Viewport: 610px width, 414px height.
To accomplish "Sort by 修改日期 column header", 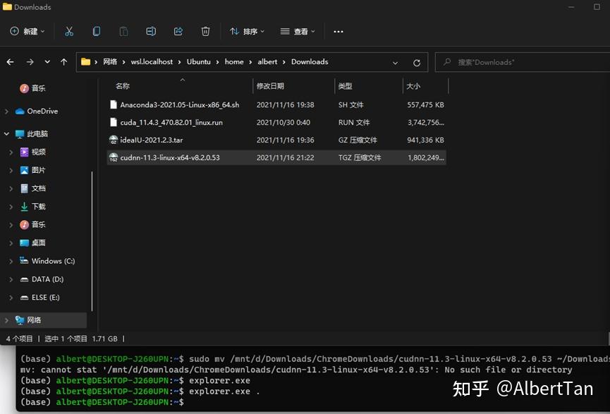I will pyautogui.click(x=270, y=86).
